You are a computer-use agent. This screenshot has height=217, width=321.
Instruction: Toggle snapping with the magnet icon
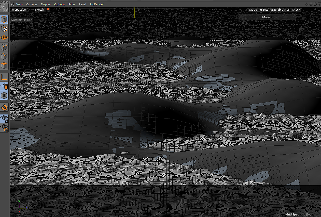[4, 107]
